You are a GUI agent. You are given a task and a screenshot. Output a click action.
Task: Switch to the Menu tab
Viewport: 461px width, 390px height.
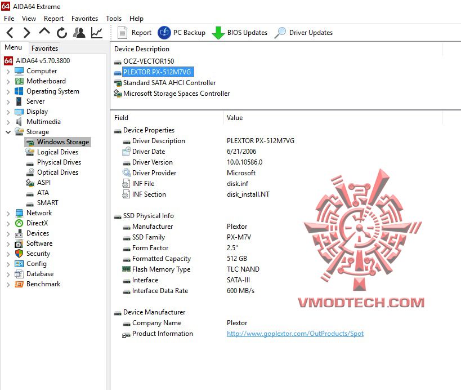click(x=14, y=47)
